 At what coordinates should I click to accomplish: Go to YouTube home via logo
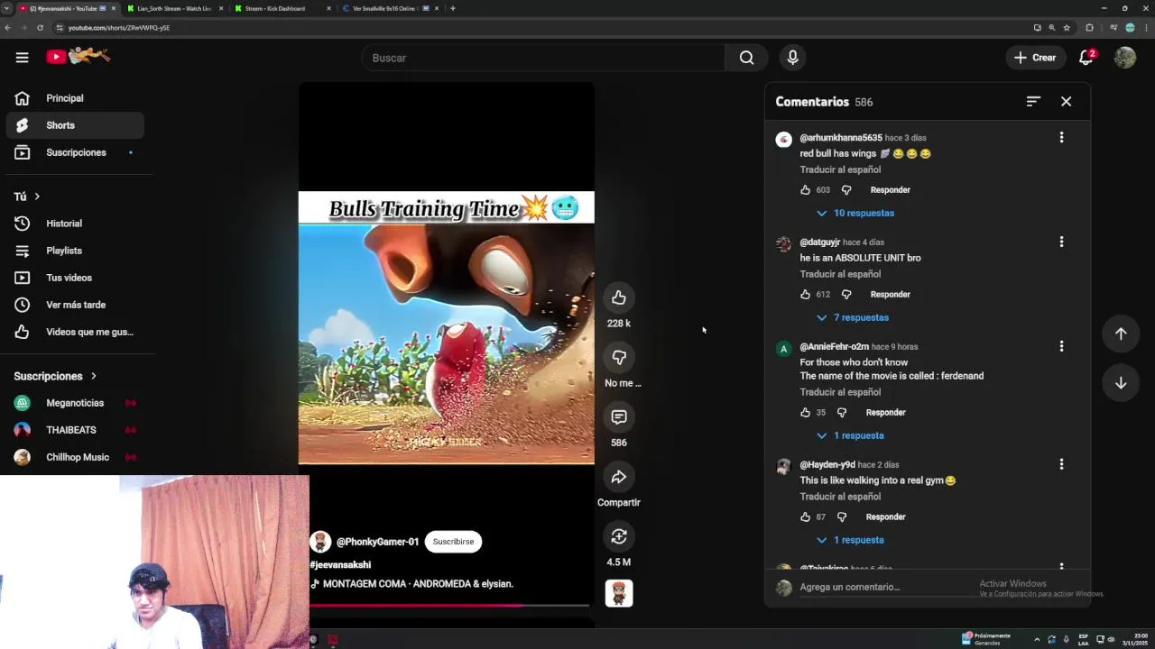(79, 57)
